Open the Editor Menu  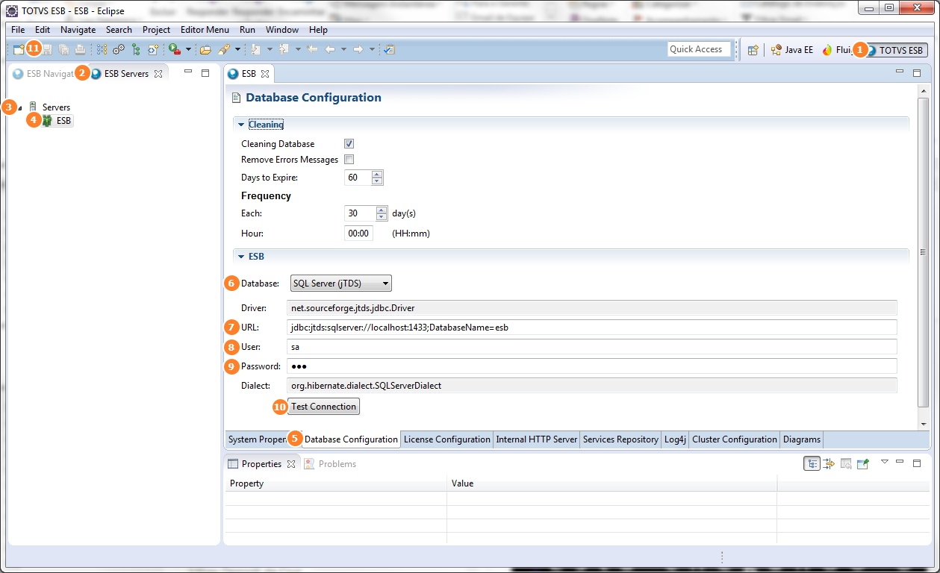click(x=205, y=30)
